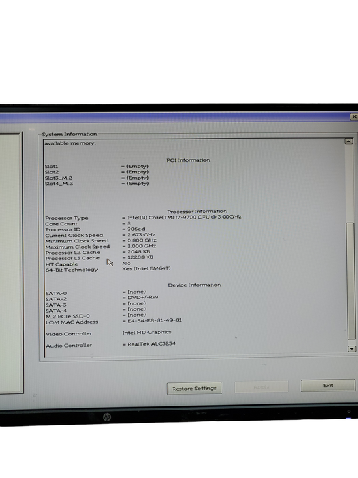This screenshot has width=358, height=478.
Task: Click the Exit button
Action: pyautogui.click(x=328, y=386)
